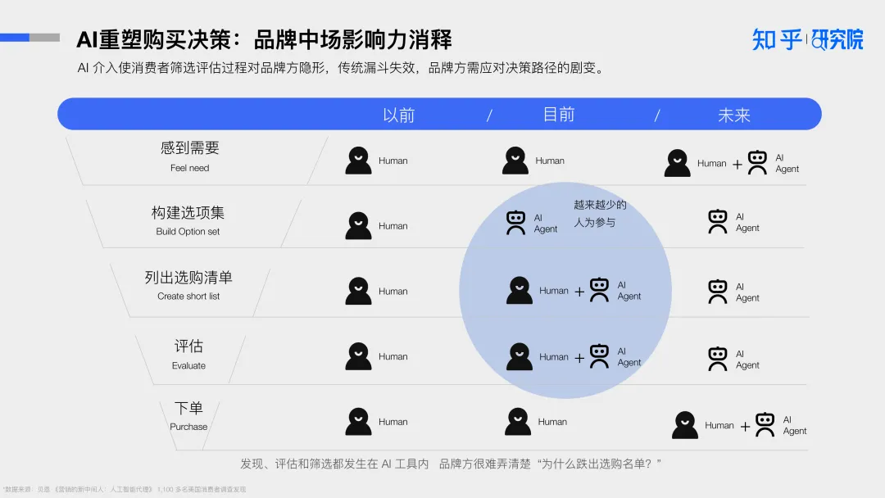Select the Human icon in 以前 Build Option set row
Viewport: 885px width, 498px height.
tap(358, 225)
